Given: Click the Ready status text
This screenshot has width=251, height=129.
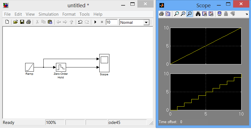Looking at the screenshot, I should [9, 123].
